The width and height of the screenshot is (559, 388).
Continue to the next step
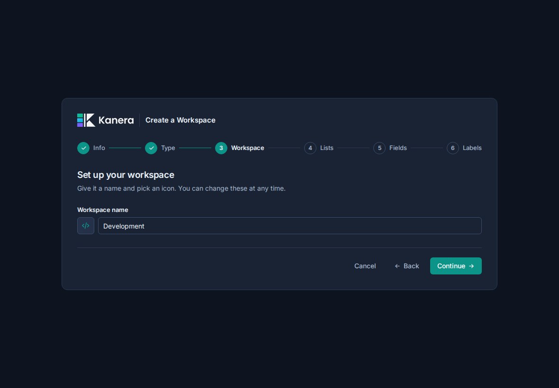click(x=456, y=266)
